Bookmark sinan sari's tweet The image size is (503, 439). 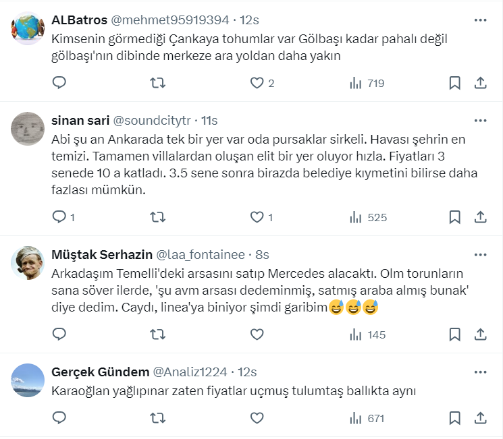click(x=455, y=217)
